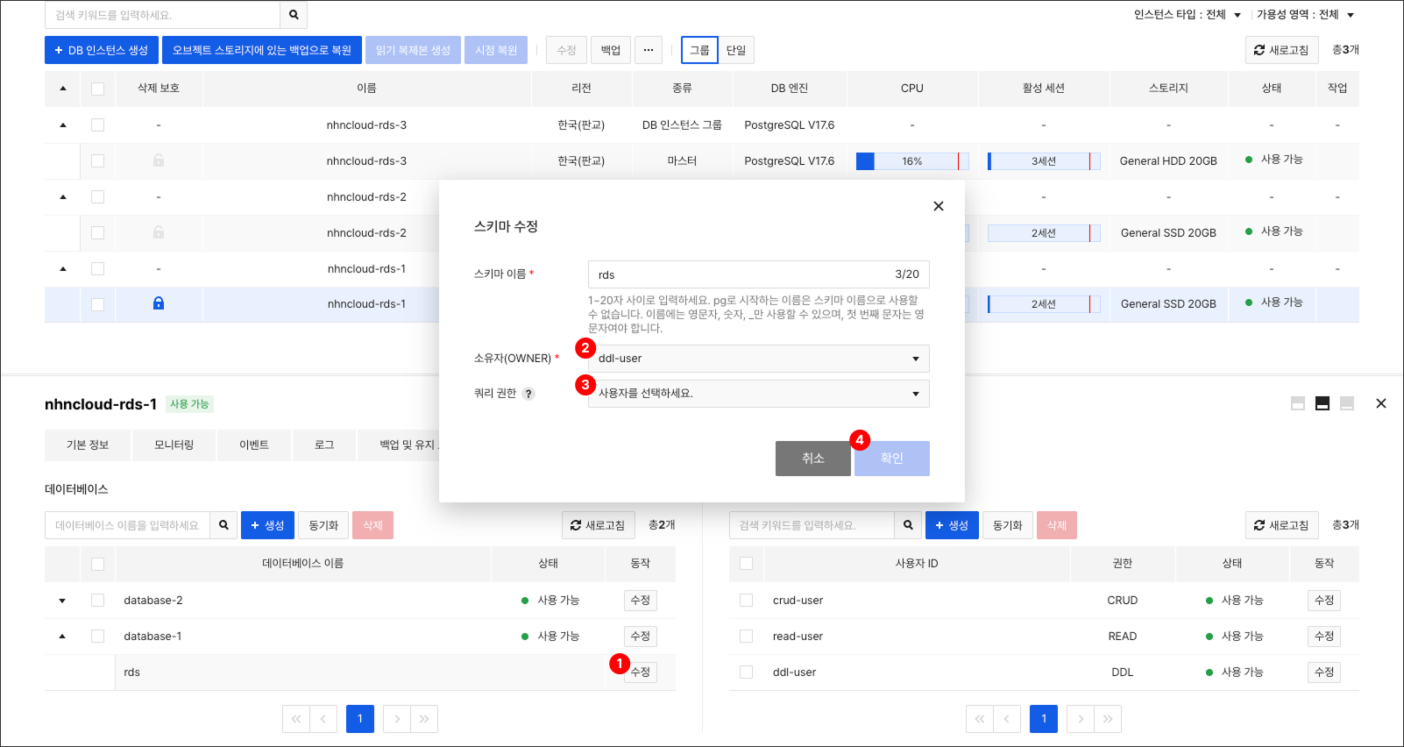Check the read-user checkbox
Screen dimensions: 1404x747
click(x=746, y=636)
